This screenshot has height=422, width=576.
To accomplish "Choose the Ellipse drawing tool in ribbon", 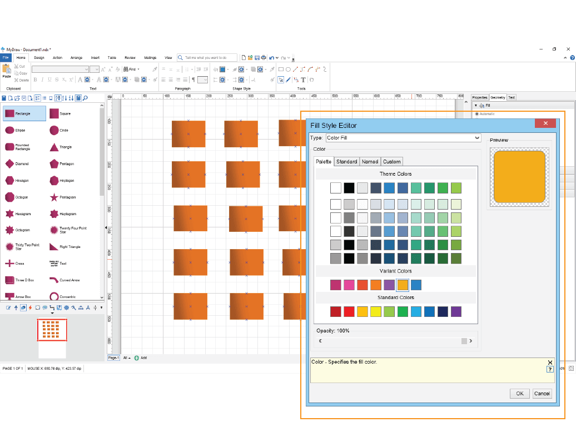I will pos(288,69).
